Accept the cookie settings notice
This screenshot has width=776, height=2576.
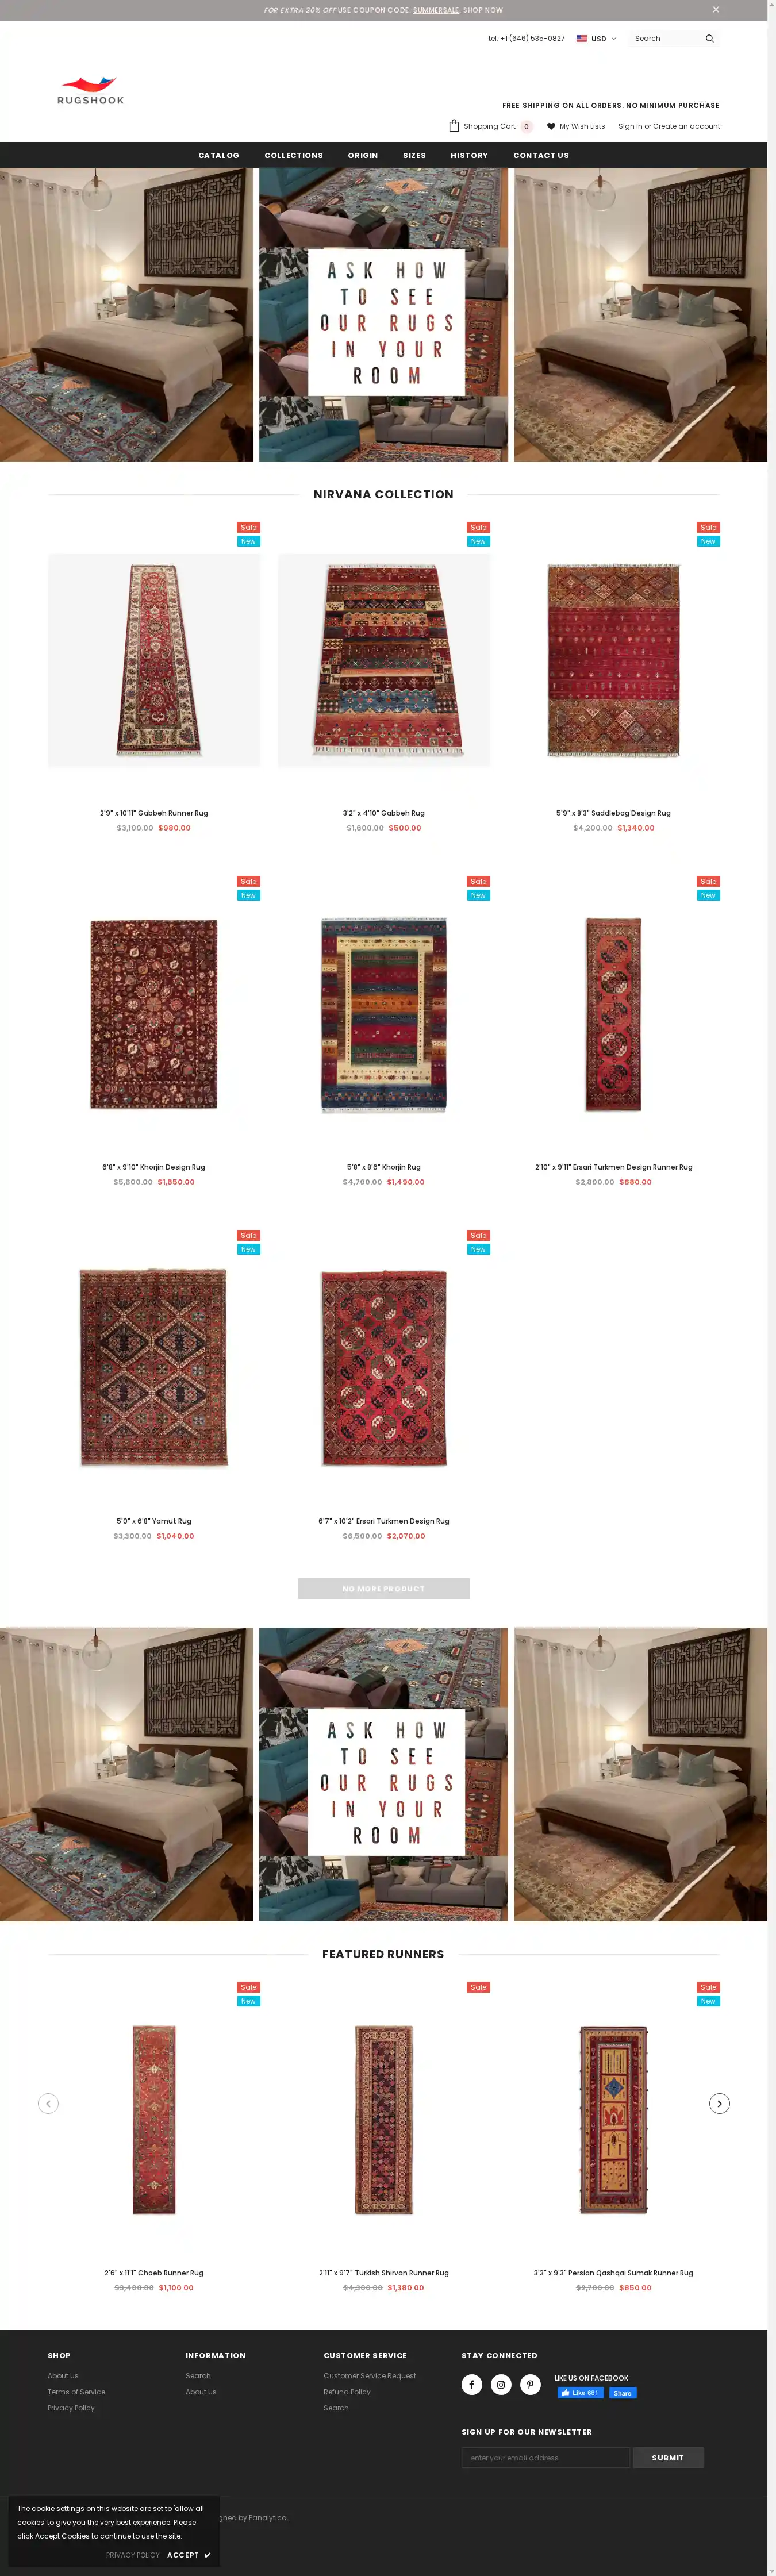tap(189, 2555)
